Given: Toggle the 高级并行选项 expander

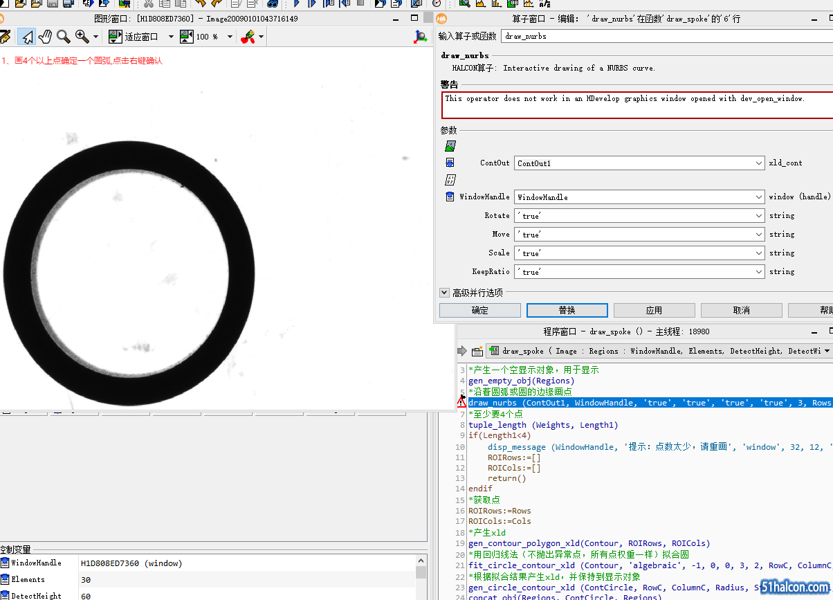Looking at the screenshot, I should click(444, 293).
